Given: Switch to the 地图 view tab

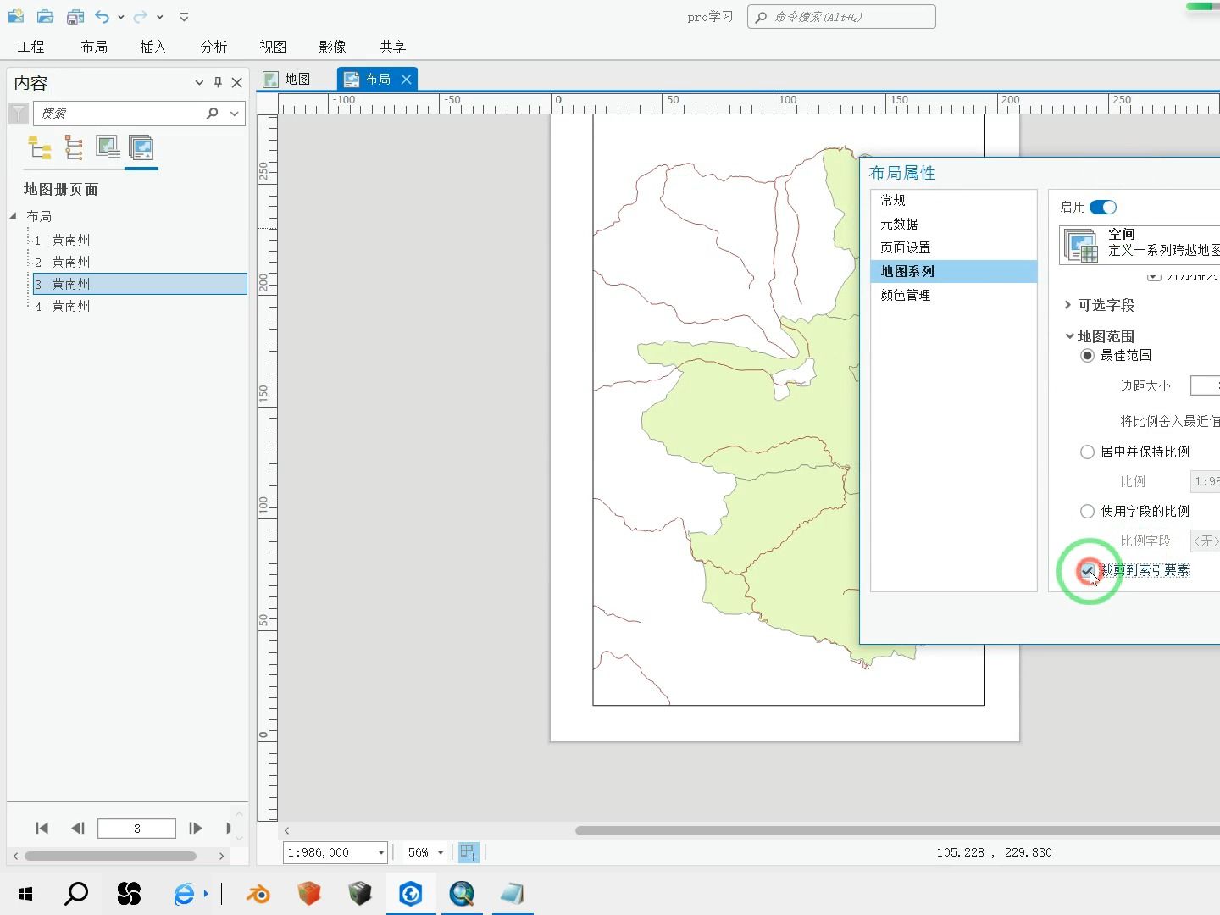Looking at the screenshot, I should (287, 79).
